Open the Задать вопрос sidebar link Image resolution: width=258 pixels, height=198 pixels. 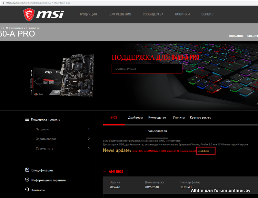(x=46, y=139)
